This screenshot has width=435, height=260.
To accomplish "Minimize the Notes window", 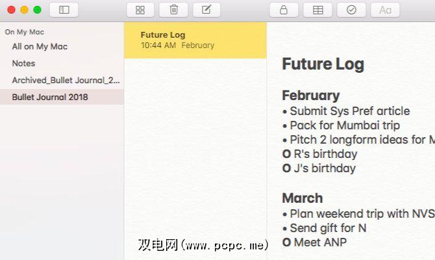I will click(x=25, y=10).
